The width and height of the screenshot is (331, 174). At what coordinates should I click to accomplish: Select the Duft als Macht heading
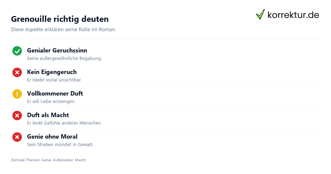point(48,115)
